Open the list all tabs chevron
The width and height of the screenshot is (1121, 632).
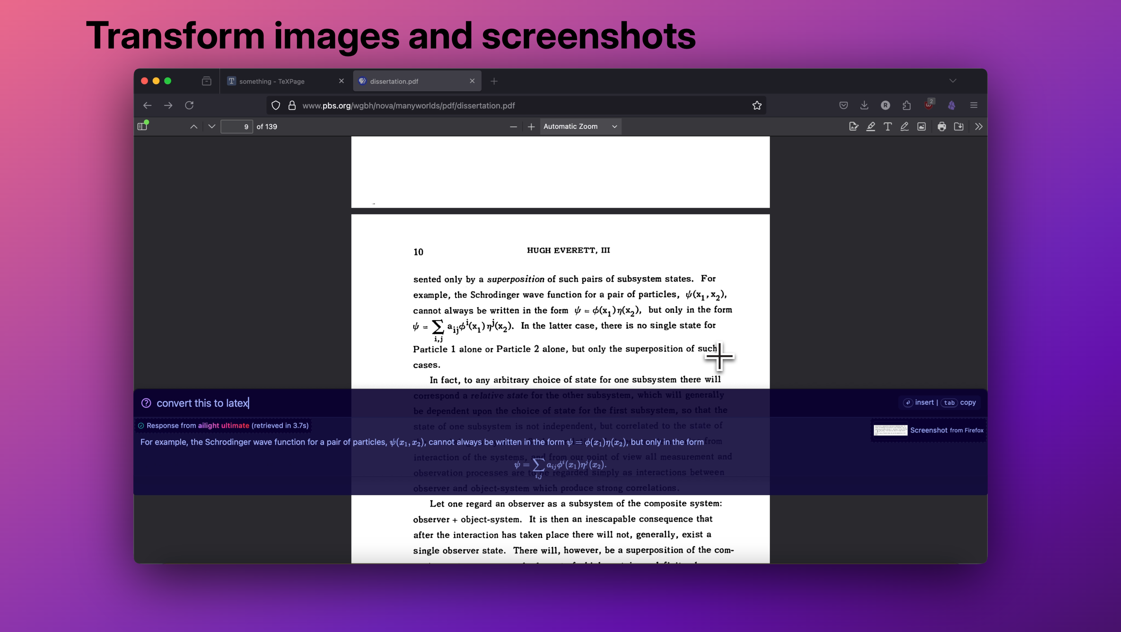(x=953, y=81)
